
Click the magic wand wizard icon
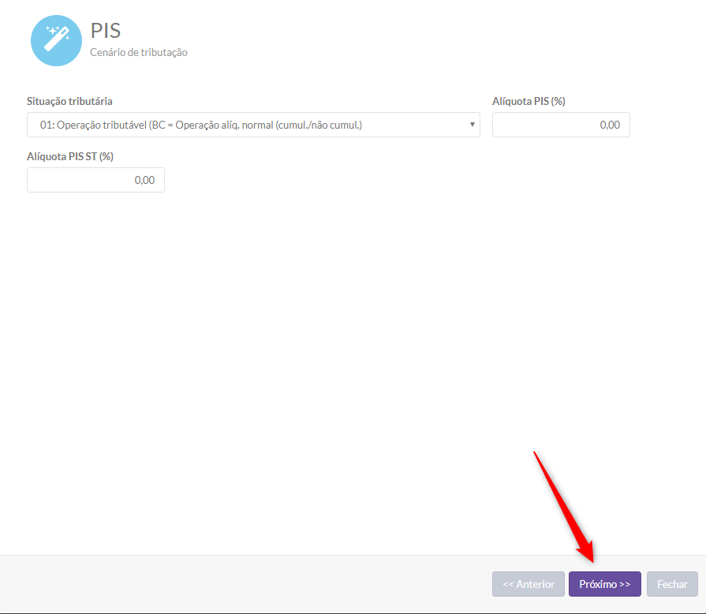pyautogui.click(x=56, y=41)
